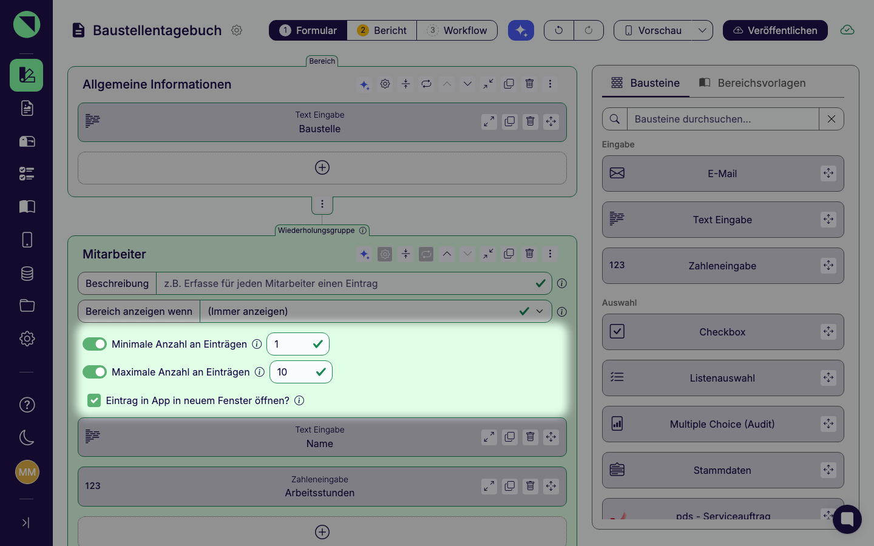
Task: Switch to the Bericht tab
Action: tap(382, 30)
